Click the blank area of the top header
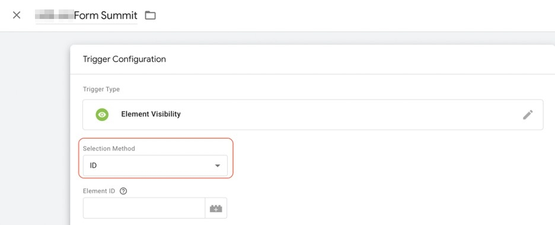The image size is (555, 225). point(354,15)
